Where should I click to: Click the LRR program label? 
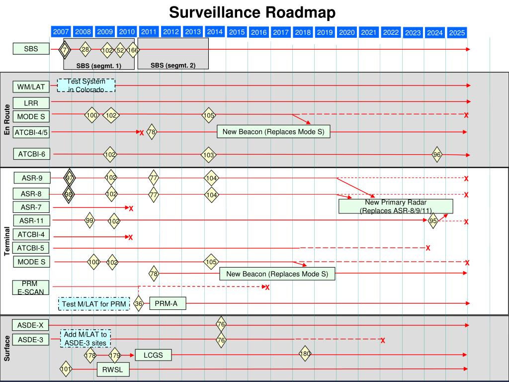tap(31, 103)
